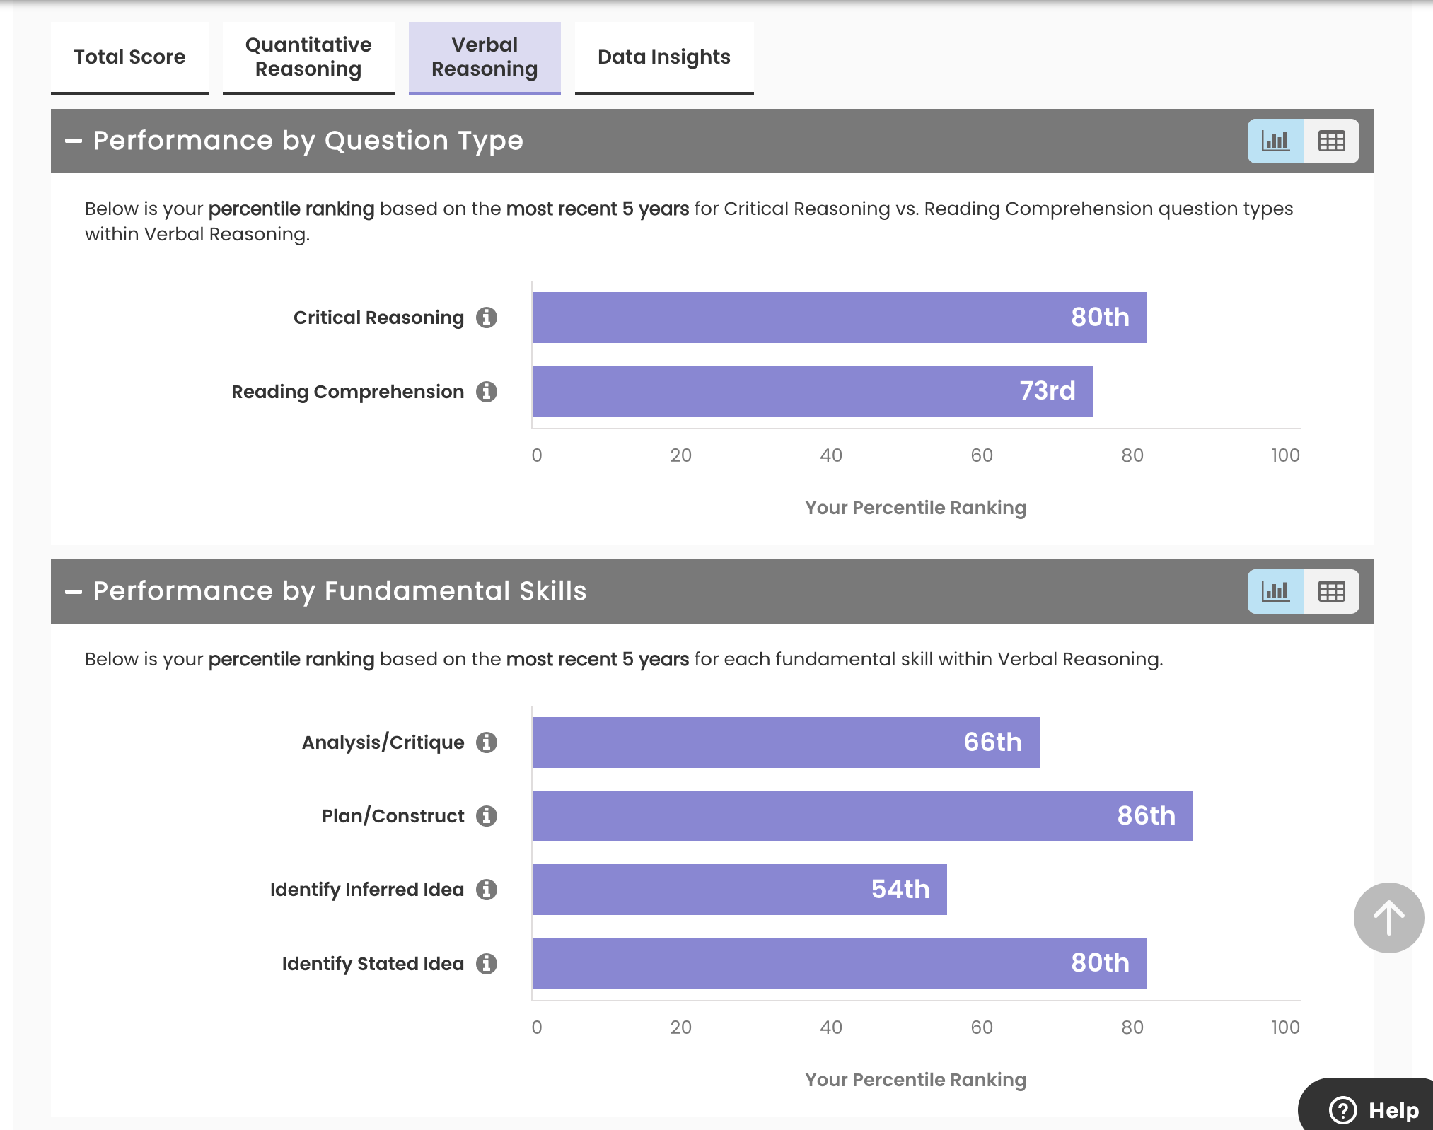Select the Data Insights tab
This screenshot has width=1433, height=1130.
pos(663,57)
